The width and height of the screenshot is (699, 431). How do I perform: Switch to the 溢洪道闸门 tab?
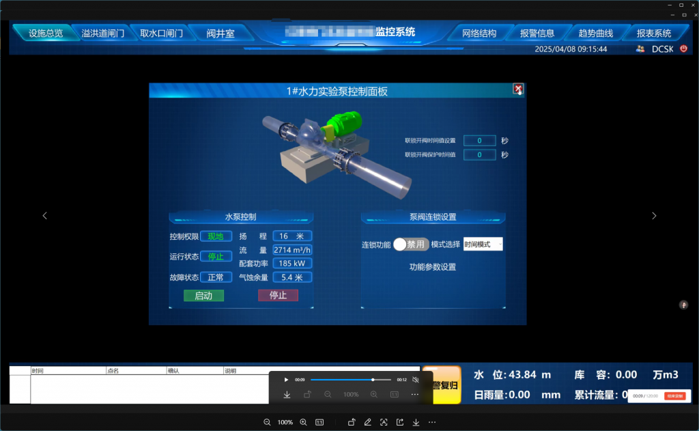pos(103,33)
